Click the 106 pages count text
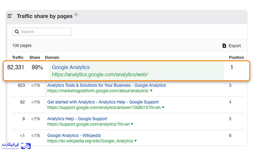Screen dimensions: 253x151 [x=22, y=46]
